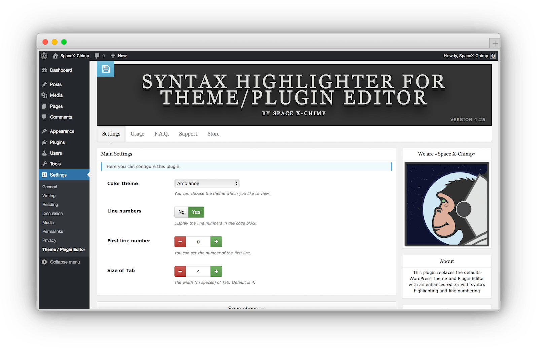Viewport: 537px width, 348px height.
Task: Open comments bubble in admin bar
Action: pyautogui.click(x=97, y=56)
